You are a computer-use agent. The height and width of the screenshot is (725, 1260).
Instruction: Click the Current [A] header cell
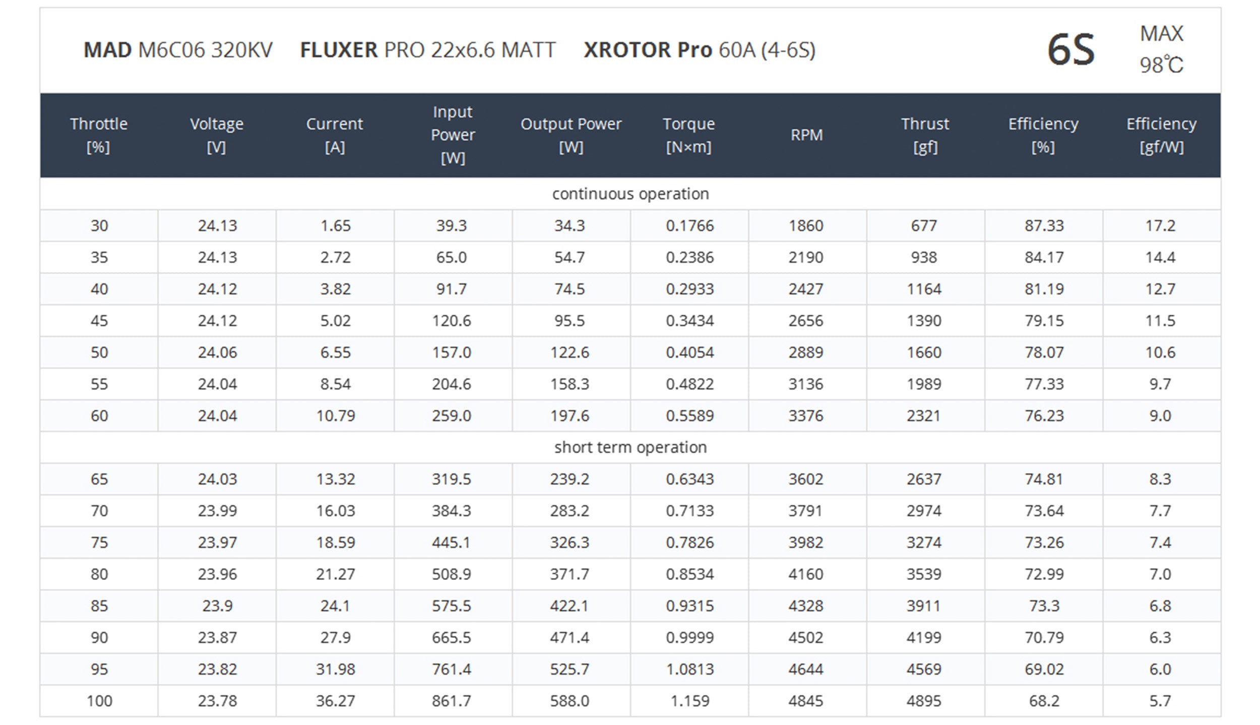click(335, 135)
